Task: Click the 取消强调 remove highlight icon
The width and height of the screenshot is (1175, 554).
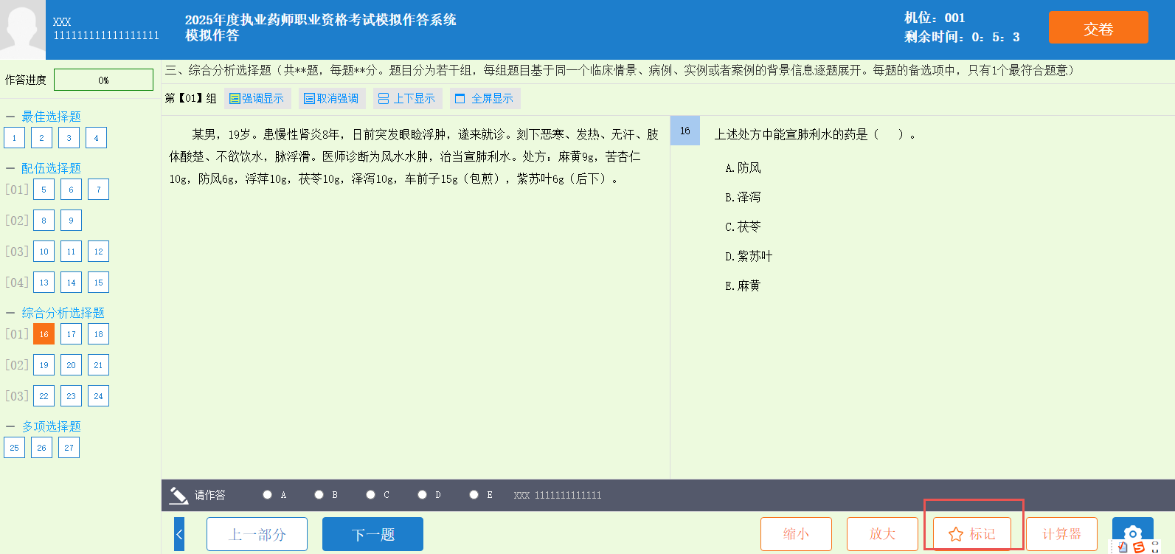Action: pos(309,99)
